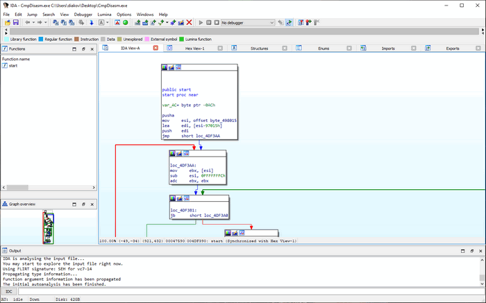The height and width of the screenshot is (303, 486).
Task: Click the blue down-arrow jump icon
Action: pos(91,22)
